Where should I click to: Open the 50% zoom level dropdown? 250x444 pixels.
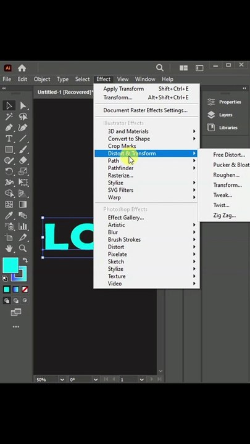[62, 379]
